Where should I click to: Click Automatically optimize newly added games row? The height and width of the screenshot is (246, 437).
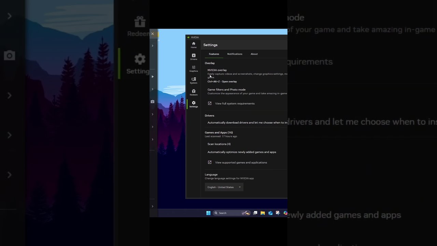pyautogui.click(x=242, y=152)
